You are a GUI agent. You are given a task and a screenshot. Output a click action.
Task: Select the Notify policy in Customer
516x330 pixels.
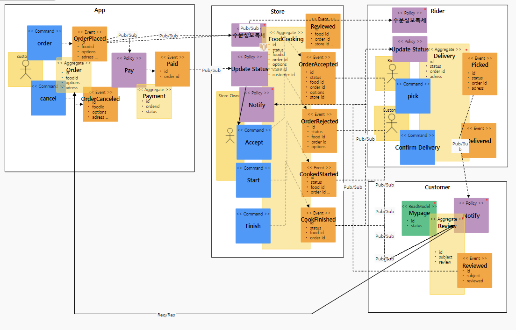pos(471,215)
